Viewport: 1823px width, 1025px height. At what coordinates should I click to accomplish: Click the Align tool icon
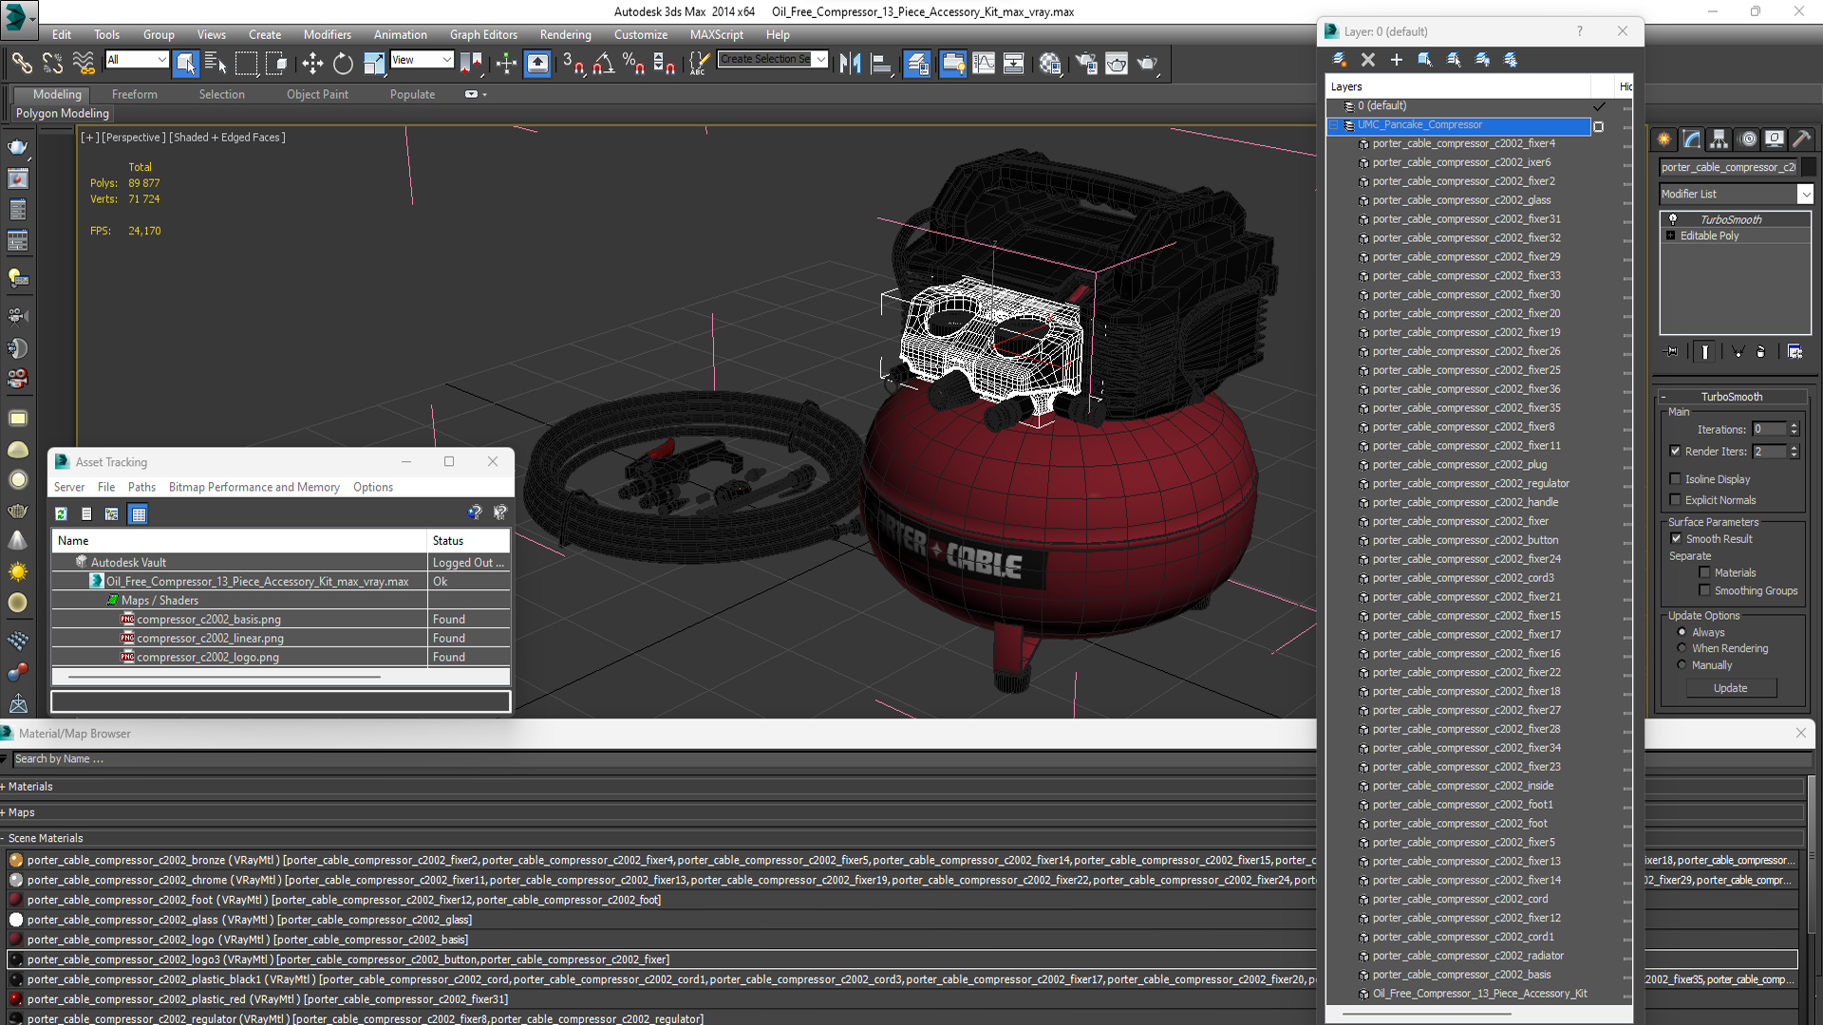pyautogui.click(x=880, y=64)
